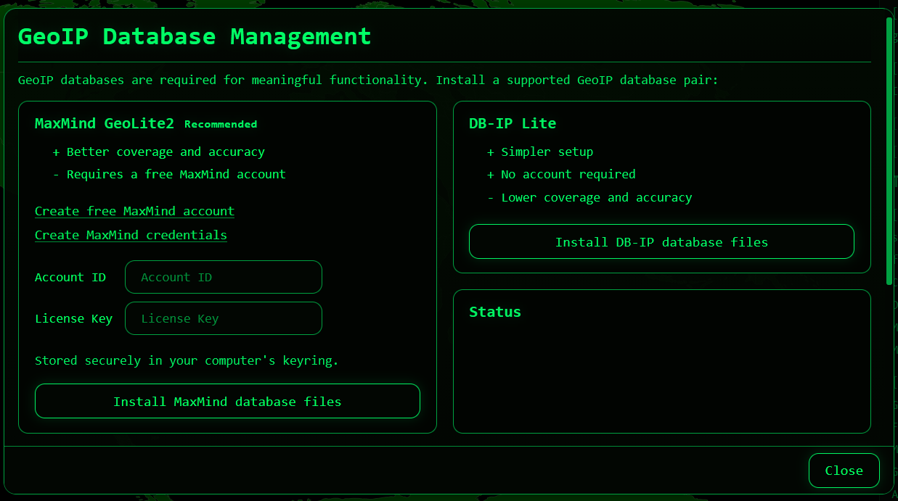Click "Better coverage and accuracy" text

166,152
